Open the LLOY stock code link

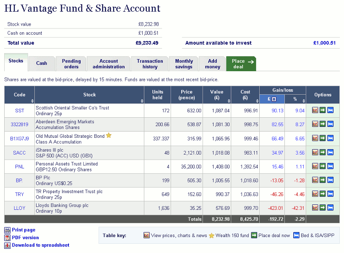click(x=20, y=208)
